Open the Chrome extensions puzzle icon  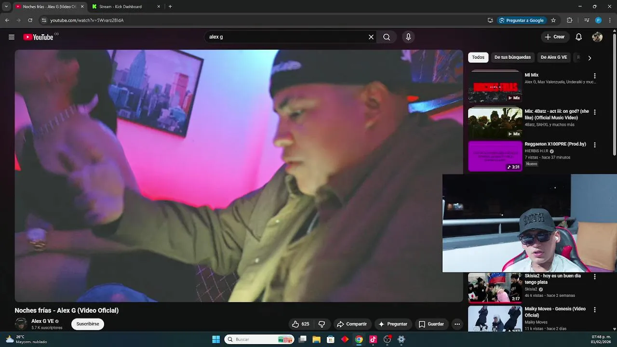tap(570, 20)
